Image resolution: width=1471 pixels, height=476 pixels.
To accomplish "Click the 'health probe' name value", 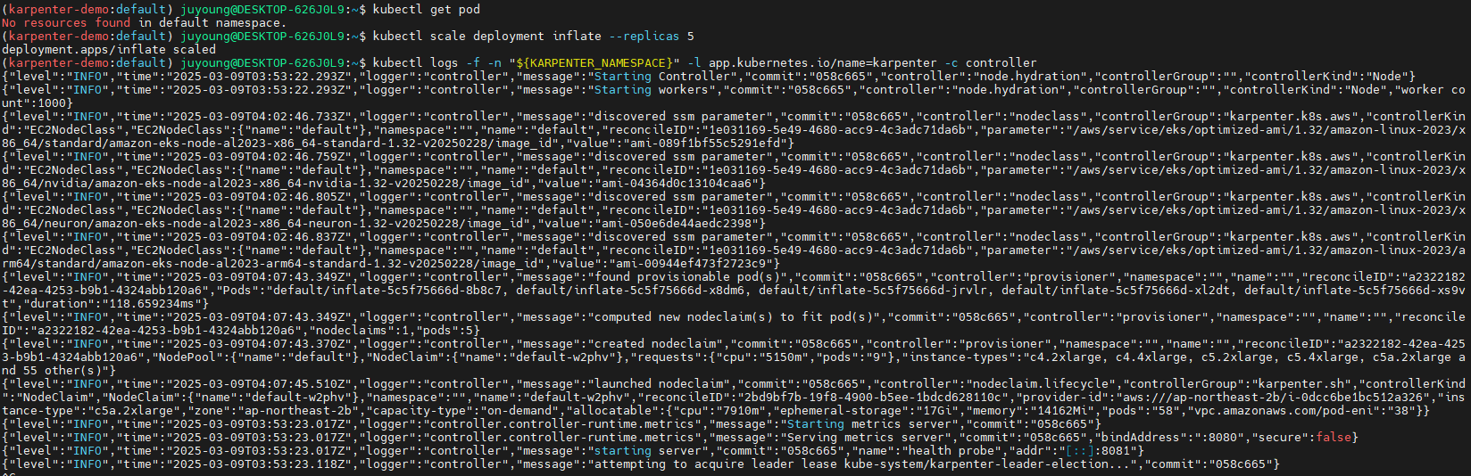I will [952, 450].
